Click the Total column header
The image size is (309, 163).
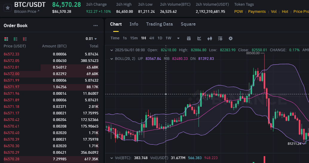(94, 46)
